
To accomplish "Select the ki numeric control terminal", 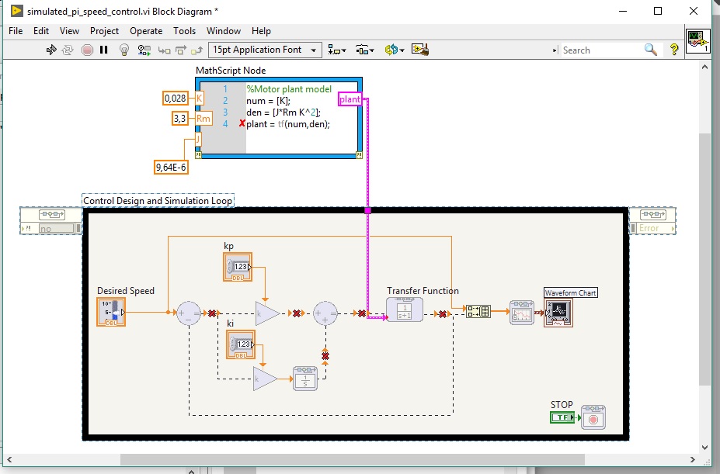I will pyautogui.click(x=241, y=344).
